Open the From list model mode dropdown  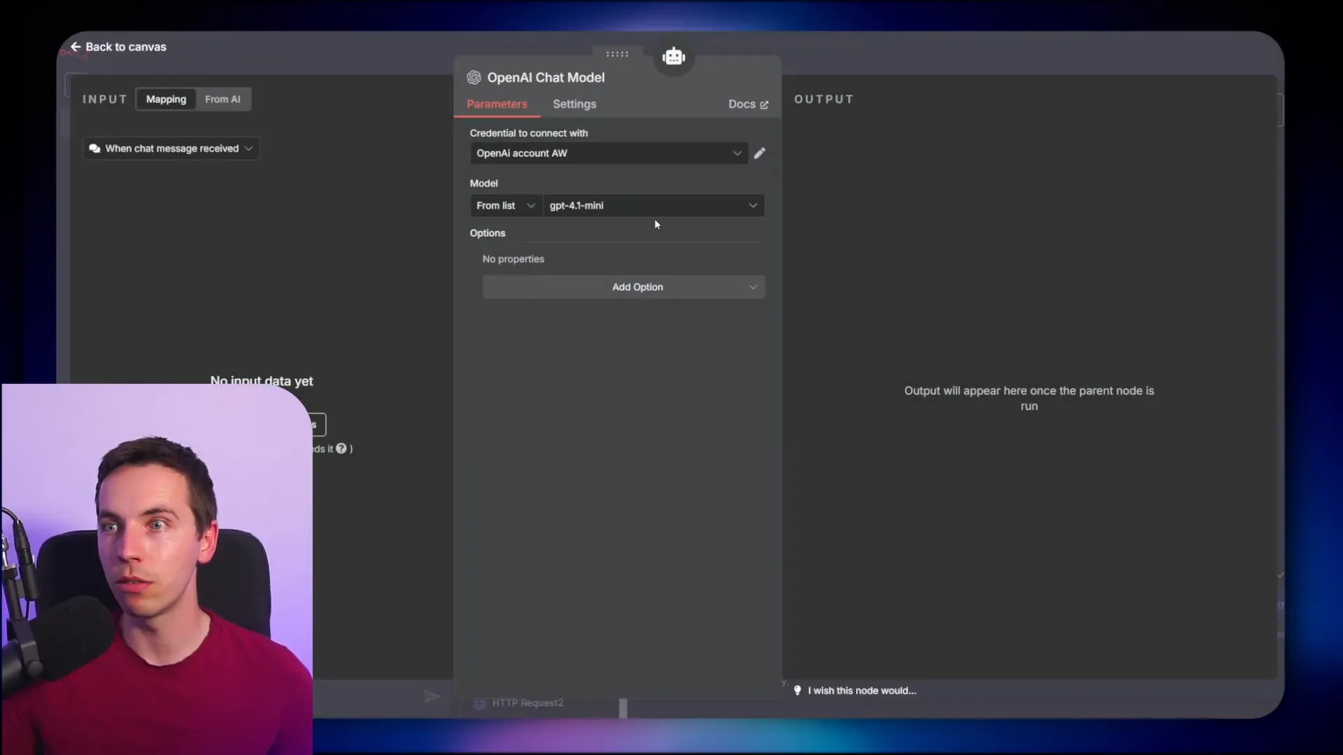[x=506, y=206]
